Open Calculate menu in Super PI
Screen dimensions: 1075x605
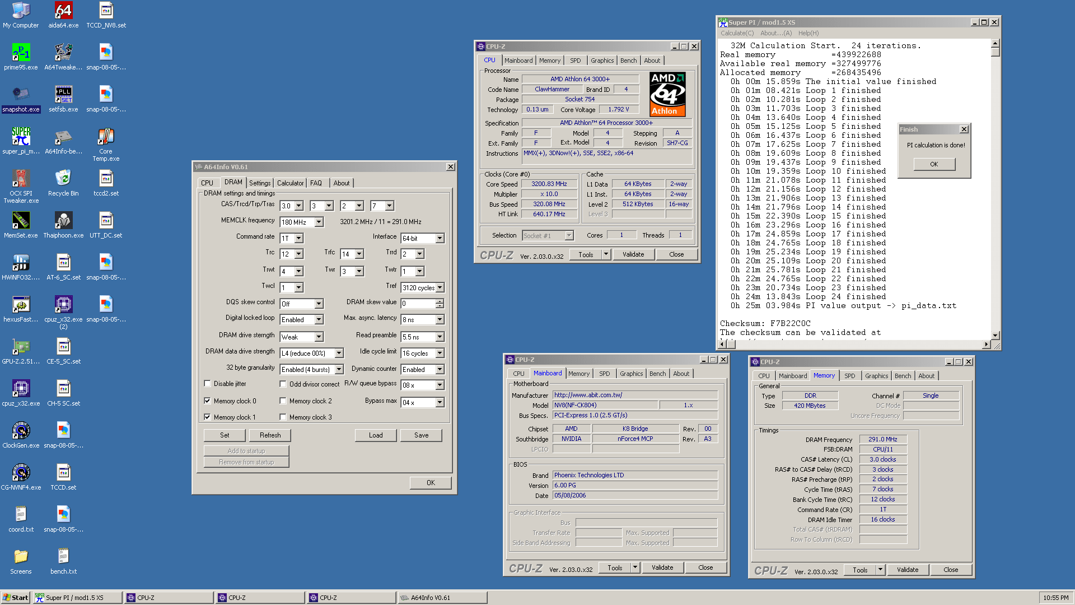click(x=737, y=33)
